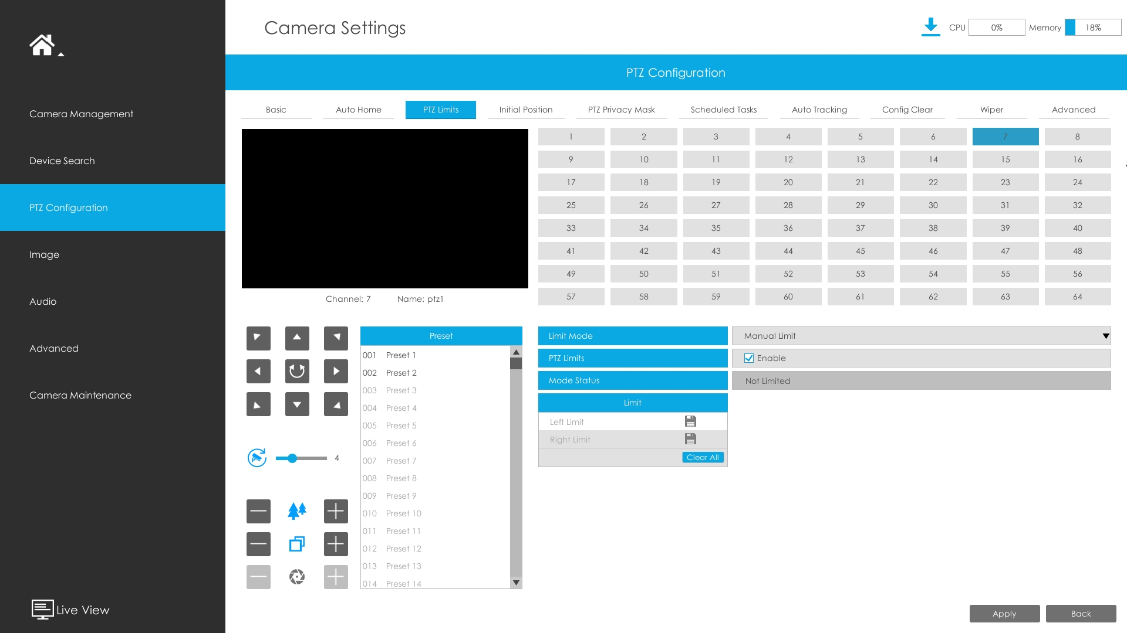Save the Right Limit with the floppy icon
Screen dimensions: 1127x633
690,439
